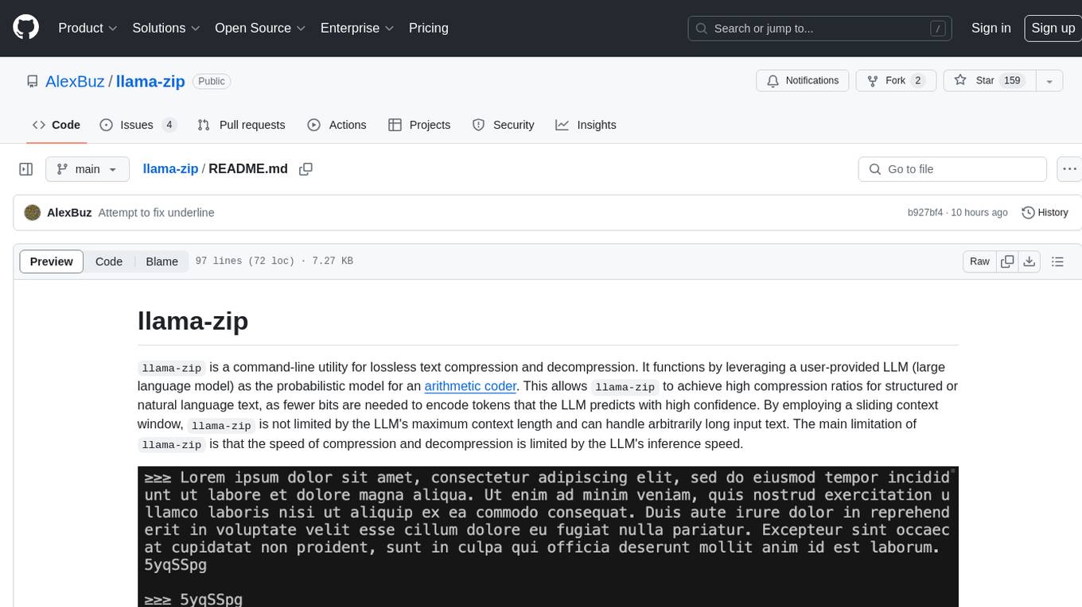Open the more file actions menu

pos(1070,169)
